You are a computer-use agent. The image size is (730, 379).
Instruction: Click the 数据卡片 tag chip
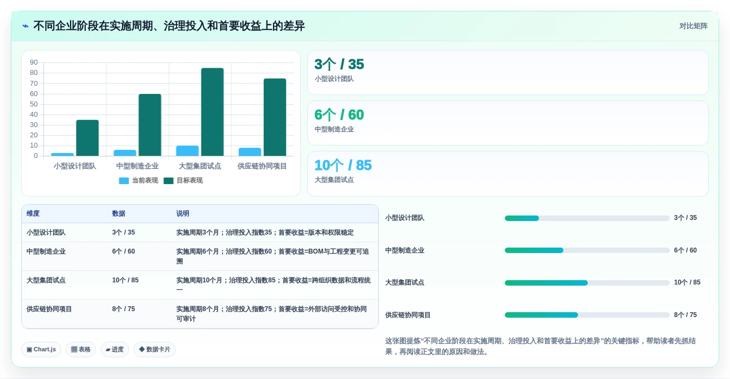click(x=155, y=350)
